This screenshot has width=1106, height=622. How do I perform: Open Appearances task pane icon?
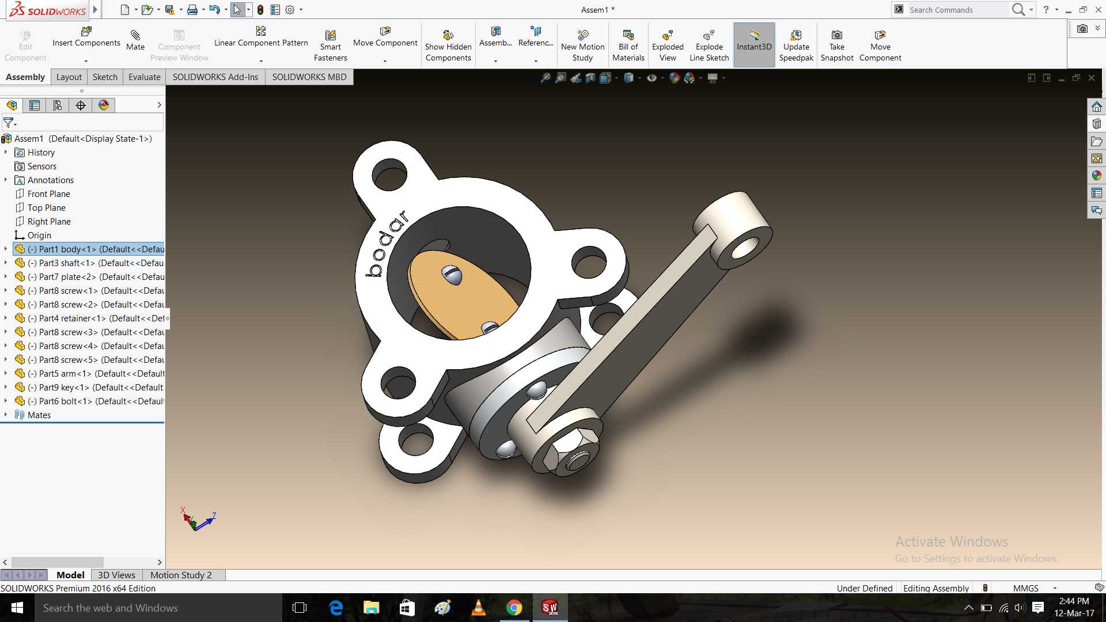pyautogui.click(x=1096, y=176)
